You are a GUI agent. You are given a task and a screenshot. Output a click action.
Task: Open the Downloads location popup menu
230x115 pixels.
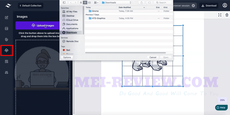tap(116, 2)
